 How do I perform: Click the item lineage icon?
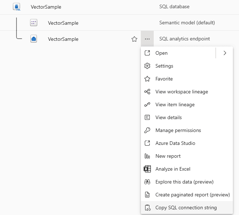point(147,105)
